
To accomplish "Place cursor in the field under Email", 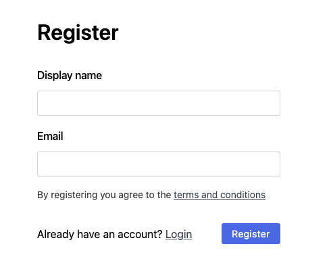I will tap(159, 164).
